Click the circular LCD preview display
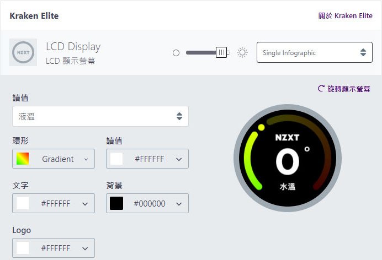Screen dimensions: 382x260 click(x=288, y=158)
